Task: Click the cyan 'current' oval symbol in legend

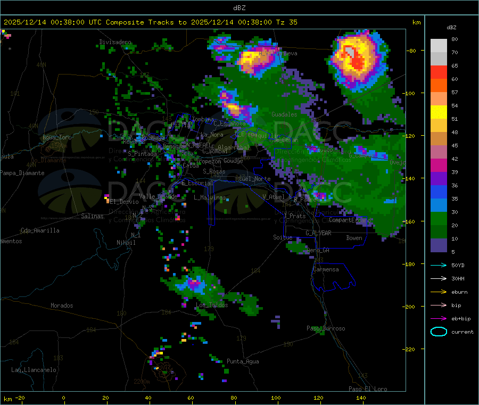Action: click(x=439, y=332)
